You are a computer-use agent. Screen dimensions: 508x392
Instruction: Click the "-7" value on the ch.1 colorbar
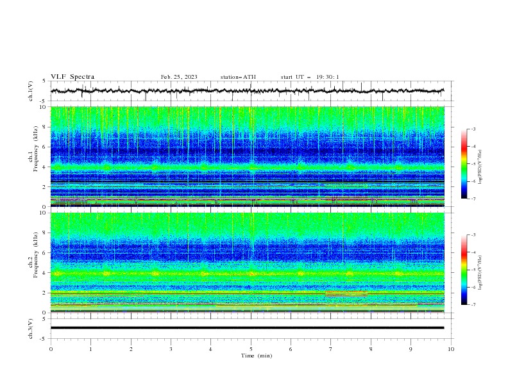(473, 199)
